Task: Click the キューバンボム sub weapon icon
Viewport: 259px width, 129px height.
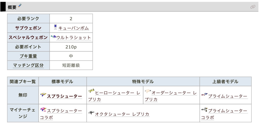Action: click(x=55, y=27)
